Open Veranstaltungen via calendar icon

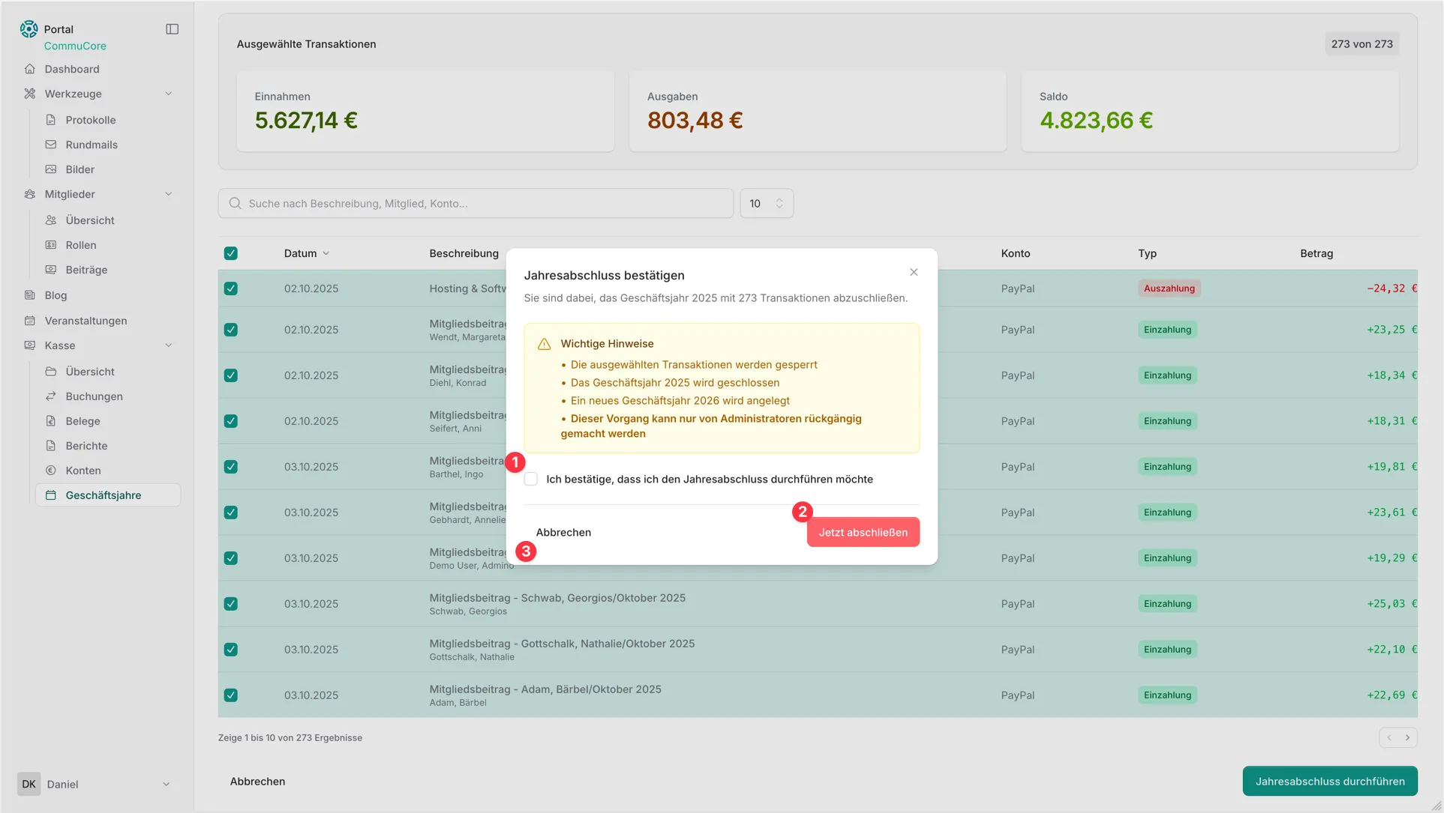pyautogui.click(x=30, y=321)
